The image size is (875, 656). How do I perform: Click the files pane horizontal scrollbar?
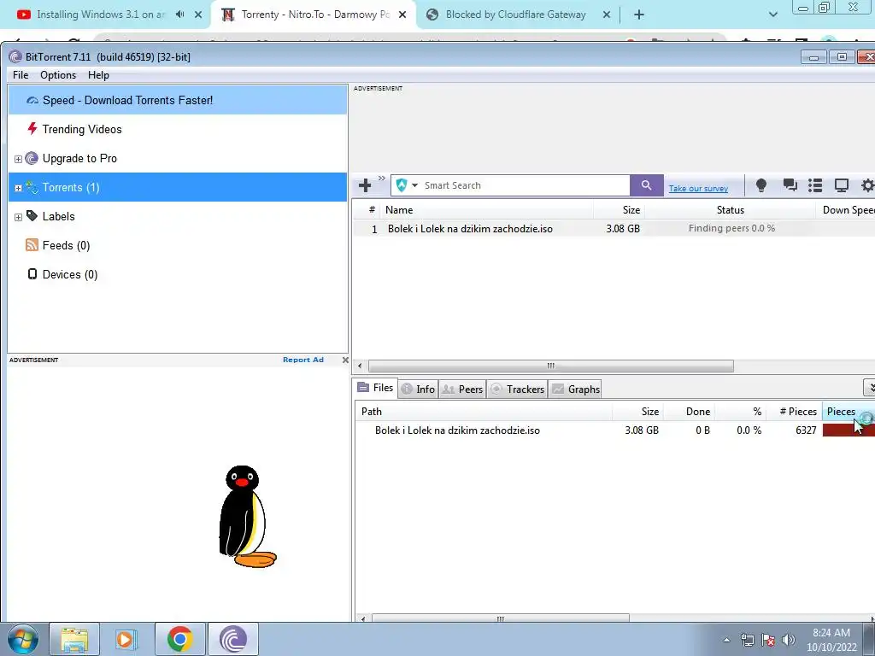coord(501,618)
